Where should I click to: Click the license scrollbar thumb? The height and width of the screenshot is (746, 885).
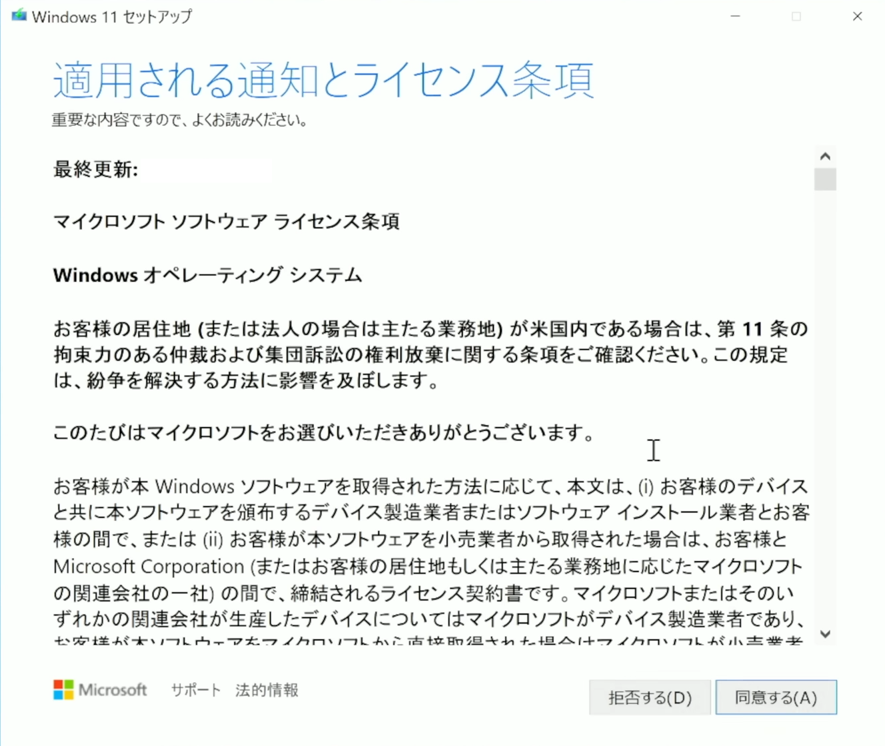(x=825, y=179)
